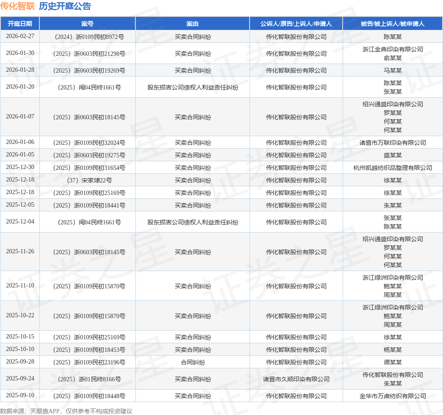The height and width of the screenshot is (415, 443).
Task: Click date cell 2026-02-27
Action: 20,36
